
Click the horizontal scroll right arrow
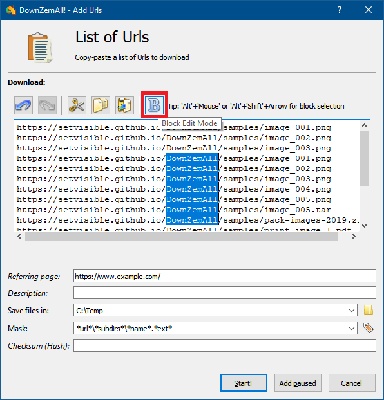point(354,237)
